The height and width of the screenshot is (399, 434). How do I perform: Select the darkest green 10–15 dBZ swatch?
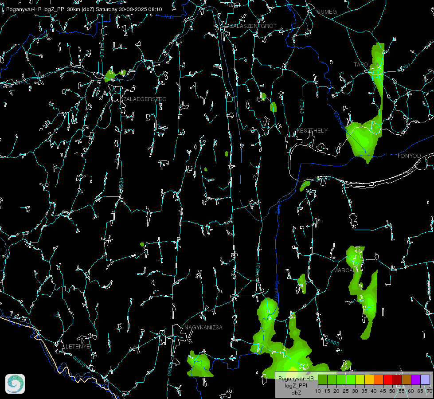point(322,379)
